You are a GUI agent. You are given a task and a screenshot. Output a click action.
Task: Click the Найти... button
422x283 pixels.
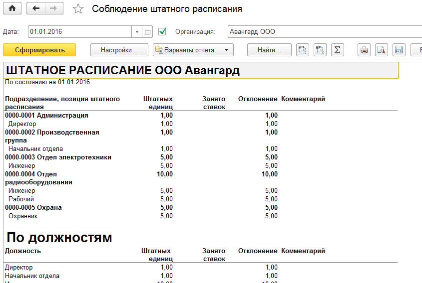[x=269, y=50]
